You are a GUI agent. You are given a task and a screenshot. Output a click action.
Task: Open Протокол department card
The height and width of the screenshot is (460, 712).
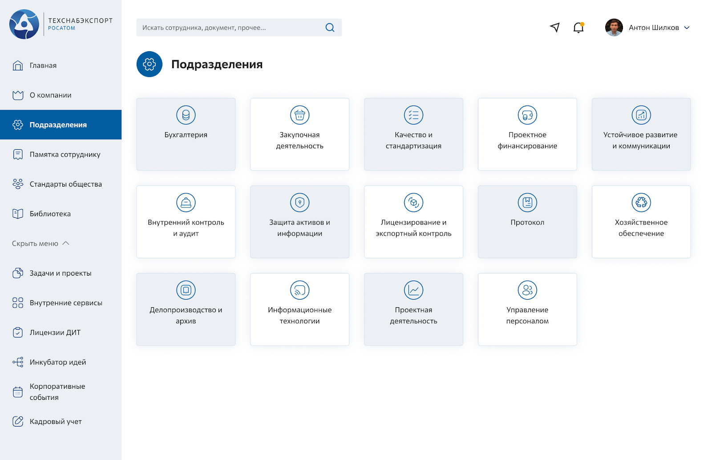527,222
